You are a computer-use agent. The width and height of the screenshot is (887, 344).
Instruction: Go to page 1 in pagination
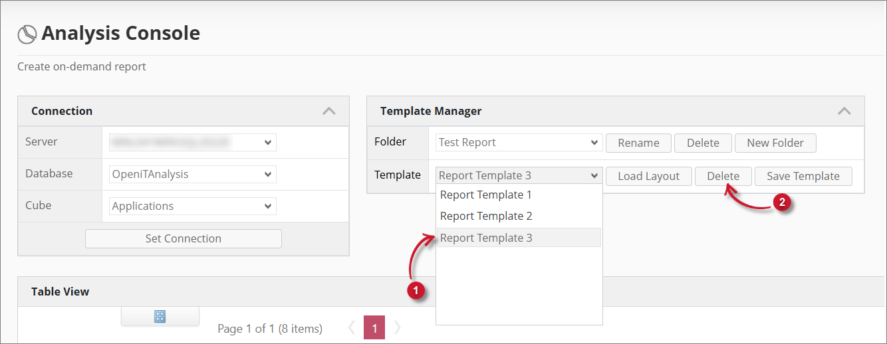click(x=374, y=328)
